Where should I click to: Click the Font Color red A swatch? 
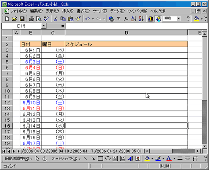click(169, 159)
